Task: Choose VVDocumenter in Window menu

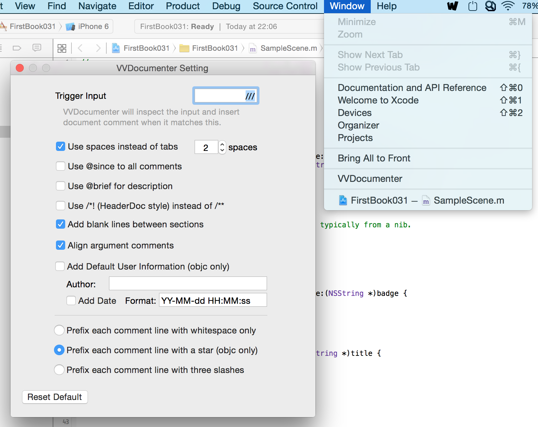Action: coord(428,179)
